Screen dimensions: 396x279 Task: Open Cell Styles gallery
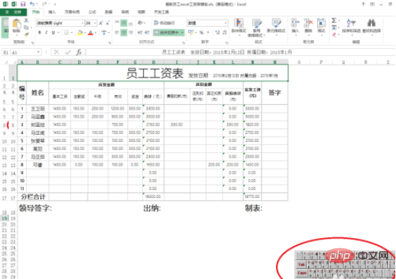(276, 26)
